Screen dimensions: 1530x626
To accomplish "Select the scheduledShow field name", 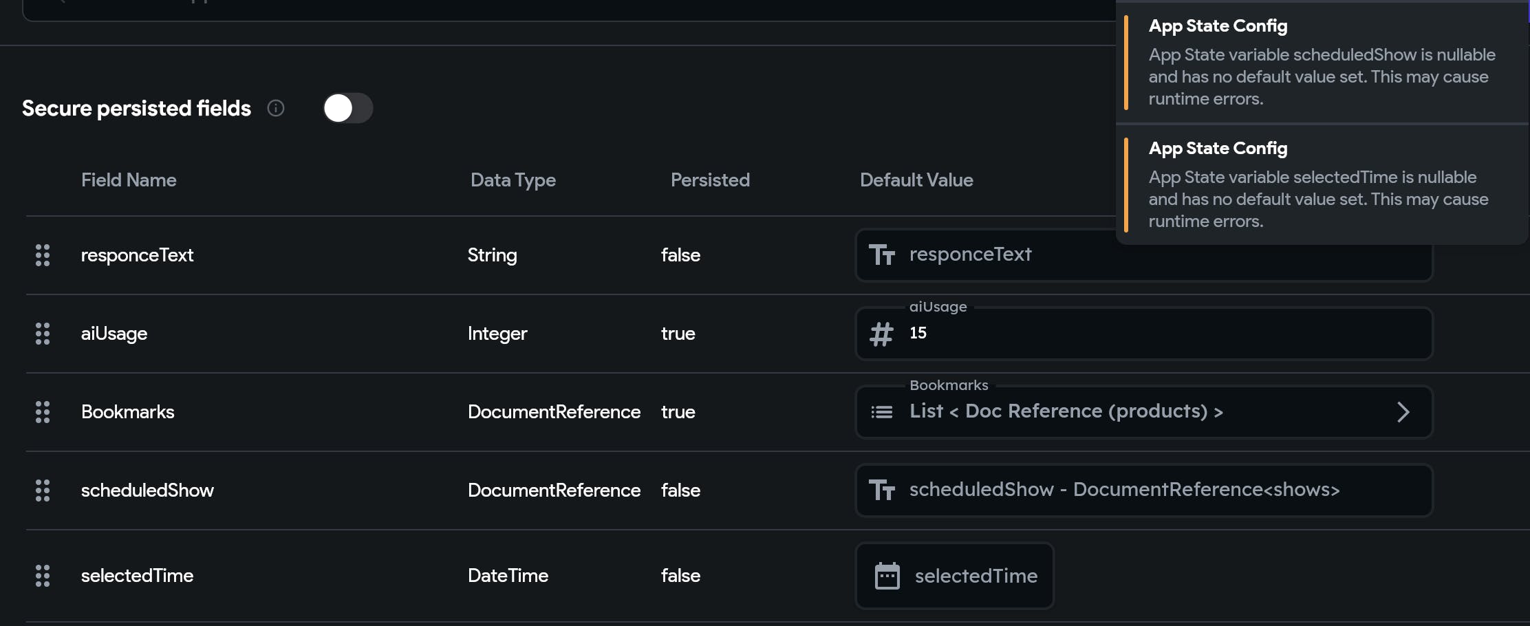I will (147, 490).
